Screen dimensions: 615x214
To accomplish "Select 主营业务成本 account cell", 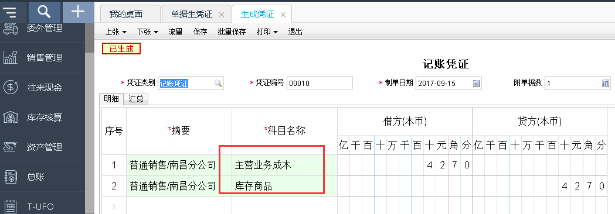I will pos(285,165).
